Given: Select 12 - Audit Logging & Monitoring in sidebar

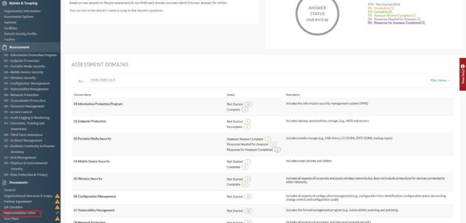Looking at the screenshot, I should click(x=27, y=118).
